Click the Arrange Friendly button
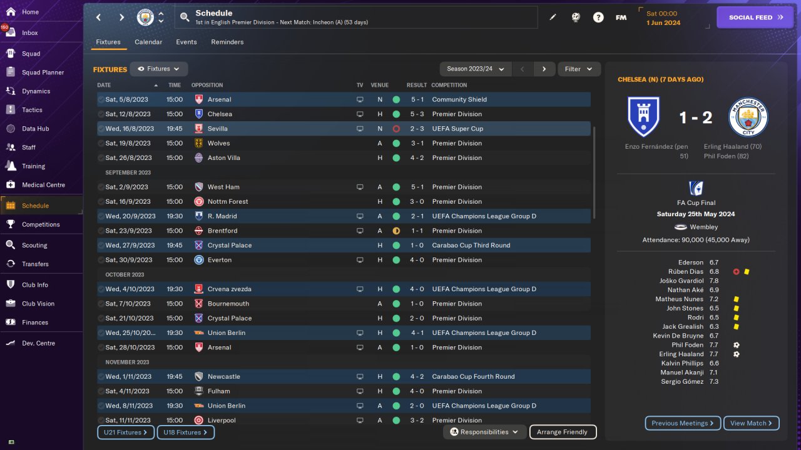This screenshot has height=450, width=801. [563, 432]
